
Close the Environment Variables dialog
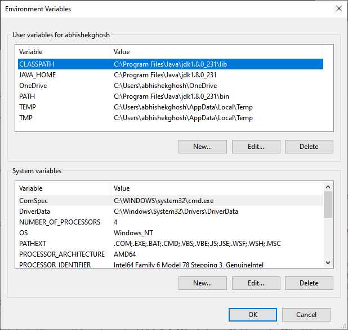click(x=338, y=9)
